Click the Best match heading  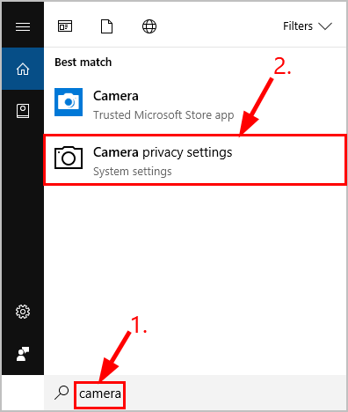83,63
